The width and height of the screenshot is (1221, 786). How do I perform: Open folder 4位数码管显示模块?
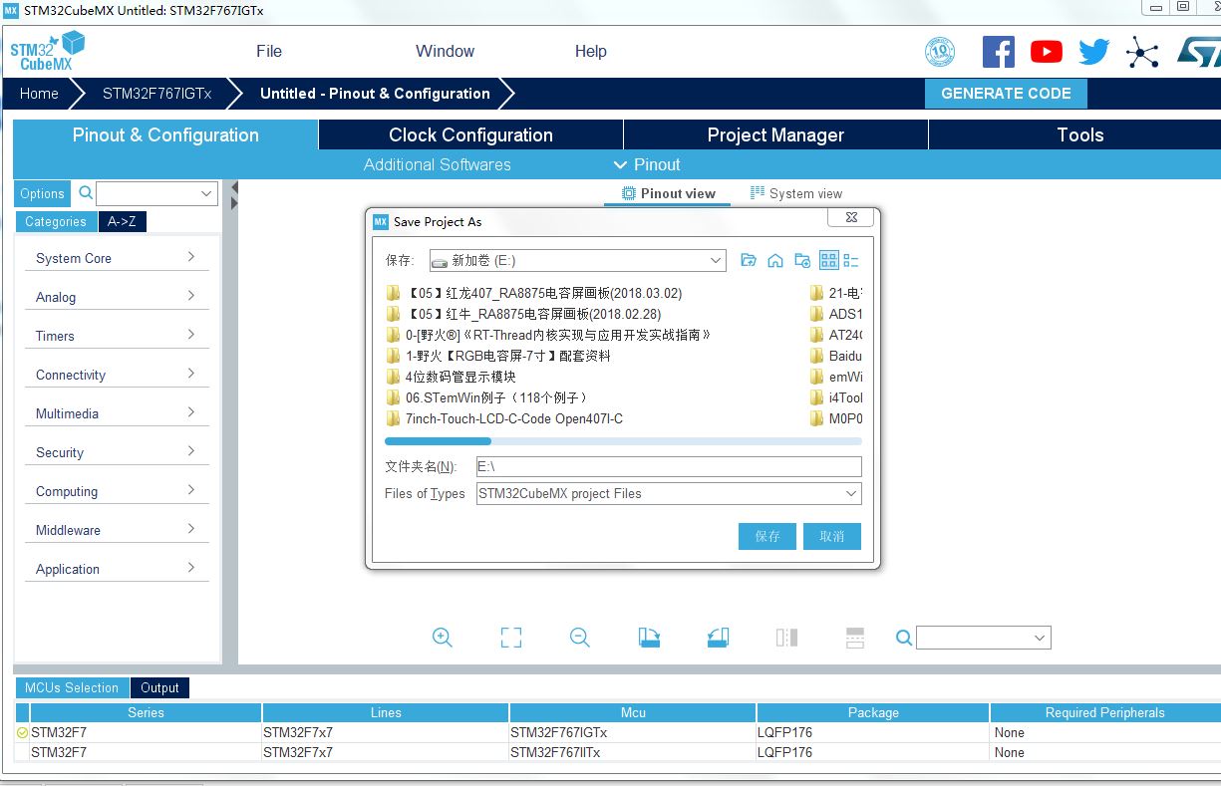[x=460, y=377]
